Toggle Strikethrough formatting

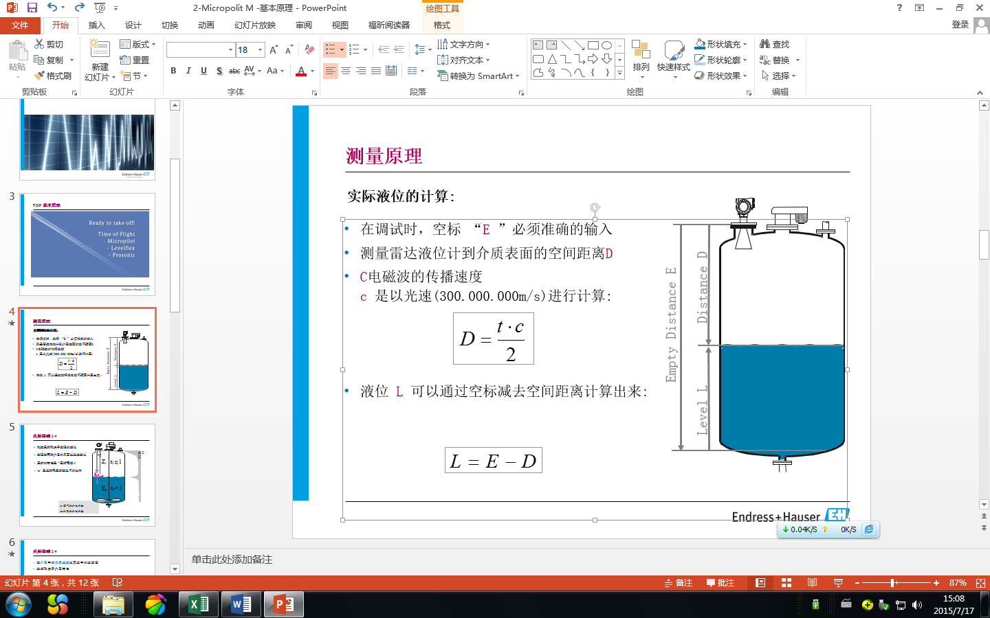coord(234,71)
